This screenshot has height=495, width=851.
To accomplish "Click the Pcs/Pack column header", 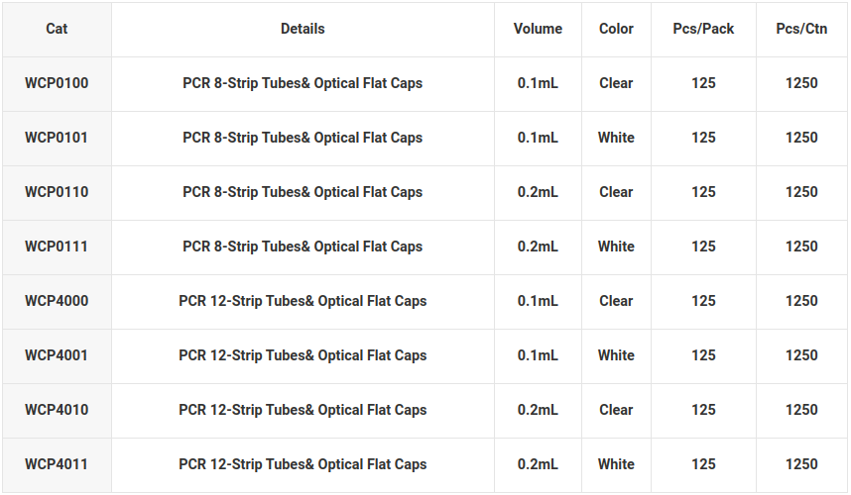I will 703,29.
